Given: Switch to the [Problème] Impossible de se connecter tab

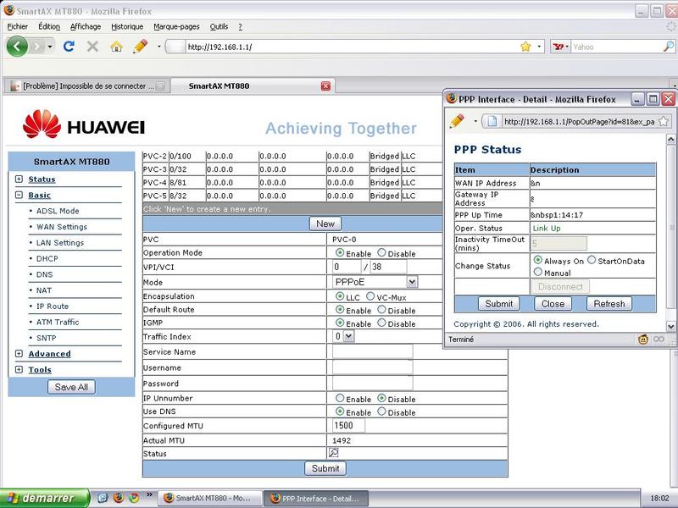Looking at the screenshot, I should [x=86, y=86].
